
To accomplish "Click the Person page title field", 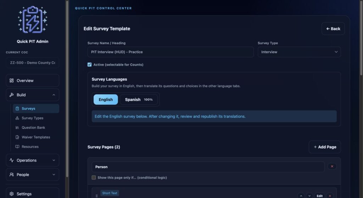I will (x=208, y=167).
